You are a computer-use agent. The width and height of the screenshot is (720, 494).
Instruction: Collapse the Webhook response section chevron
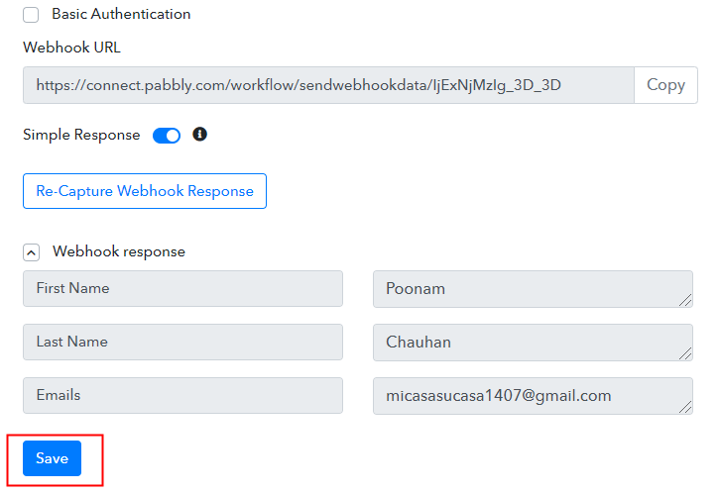pos(31,252)
